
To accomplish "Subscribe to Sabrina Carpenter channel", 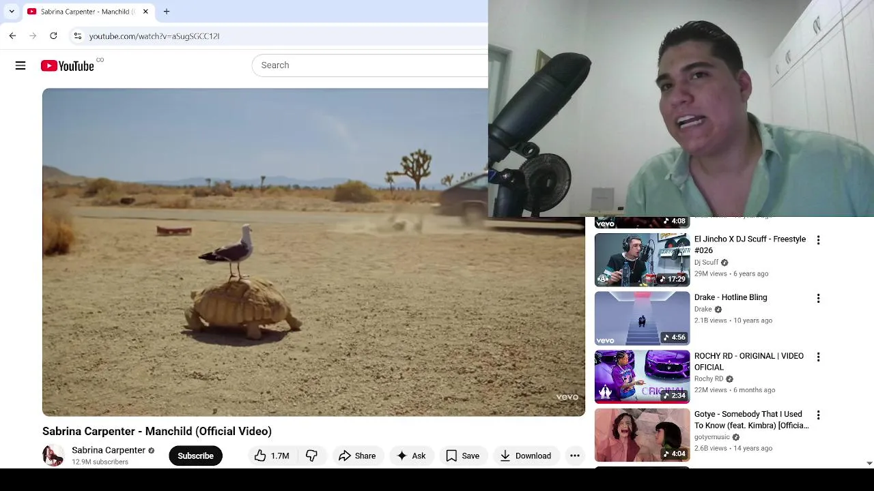I will click(x=195, y=456).
